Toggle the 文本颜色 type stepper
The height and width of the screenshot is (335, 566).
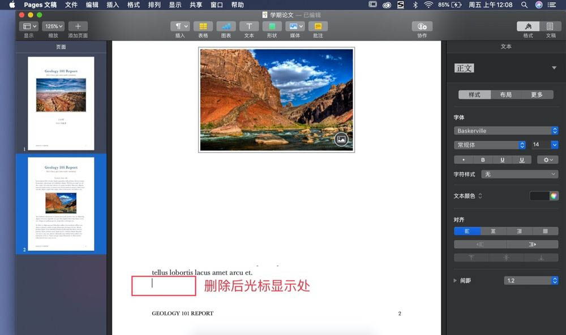coord(480,196)
